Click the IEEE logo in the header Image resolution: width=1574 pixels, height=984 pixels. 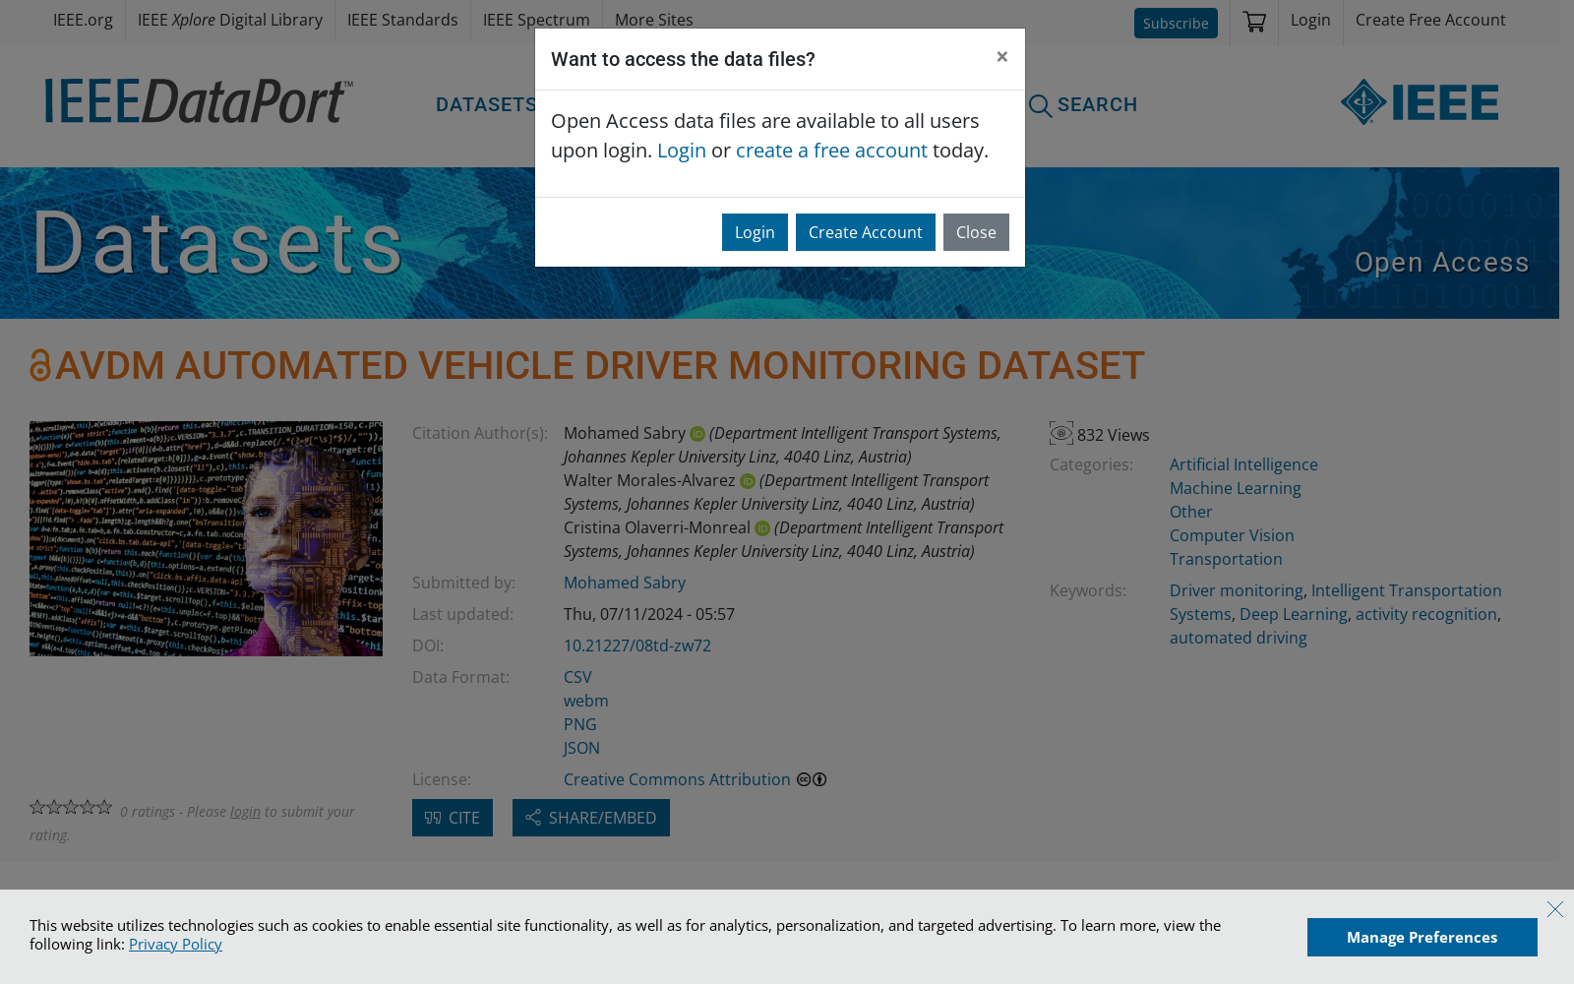click(1420, 101)
